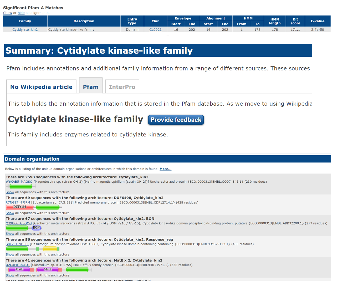Image resolution: width=348 pixels, height=286 pixels.
Task: Select the Pfam tab
Action: point(91,87)
